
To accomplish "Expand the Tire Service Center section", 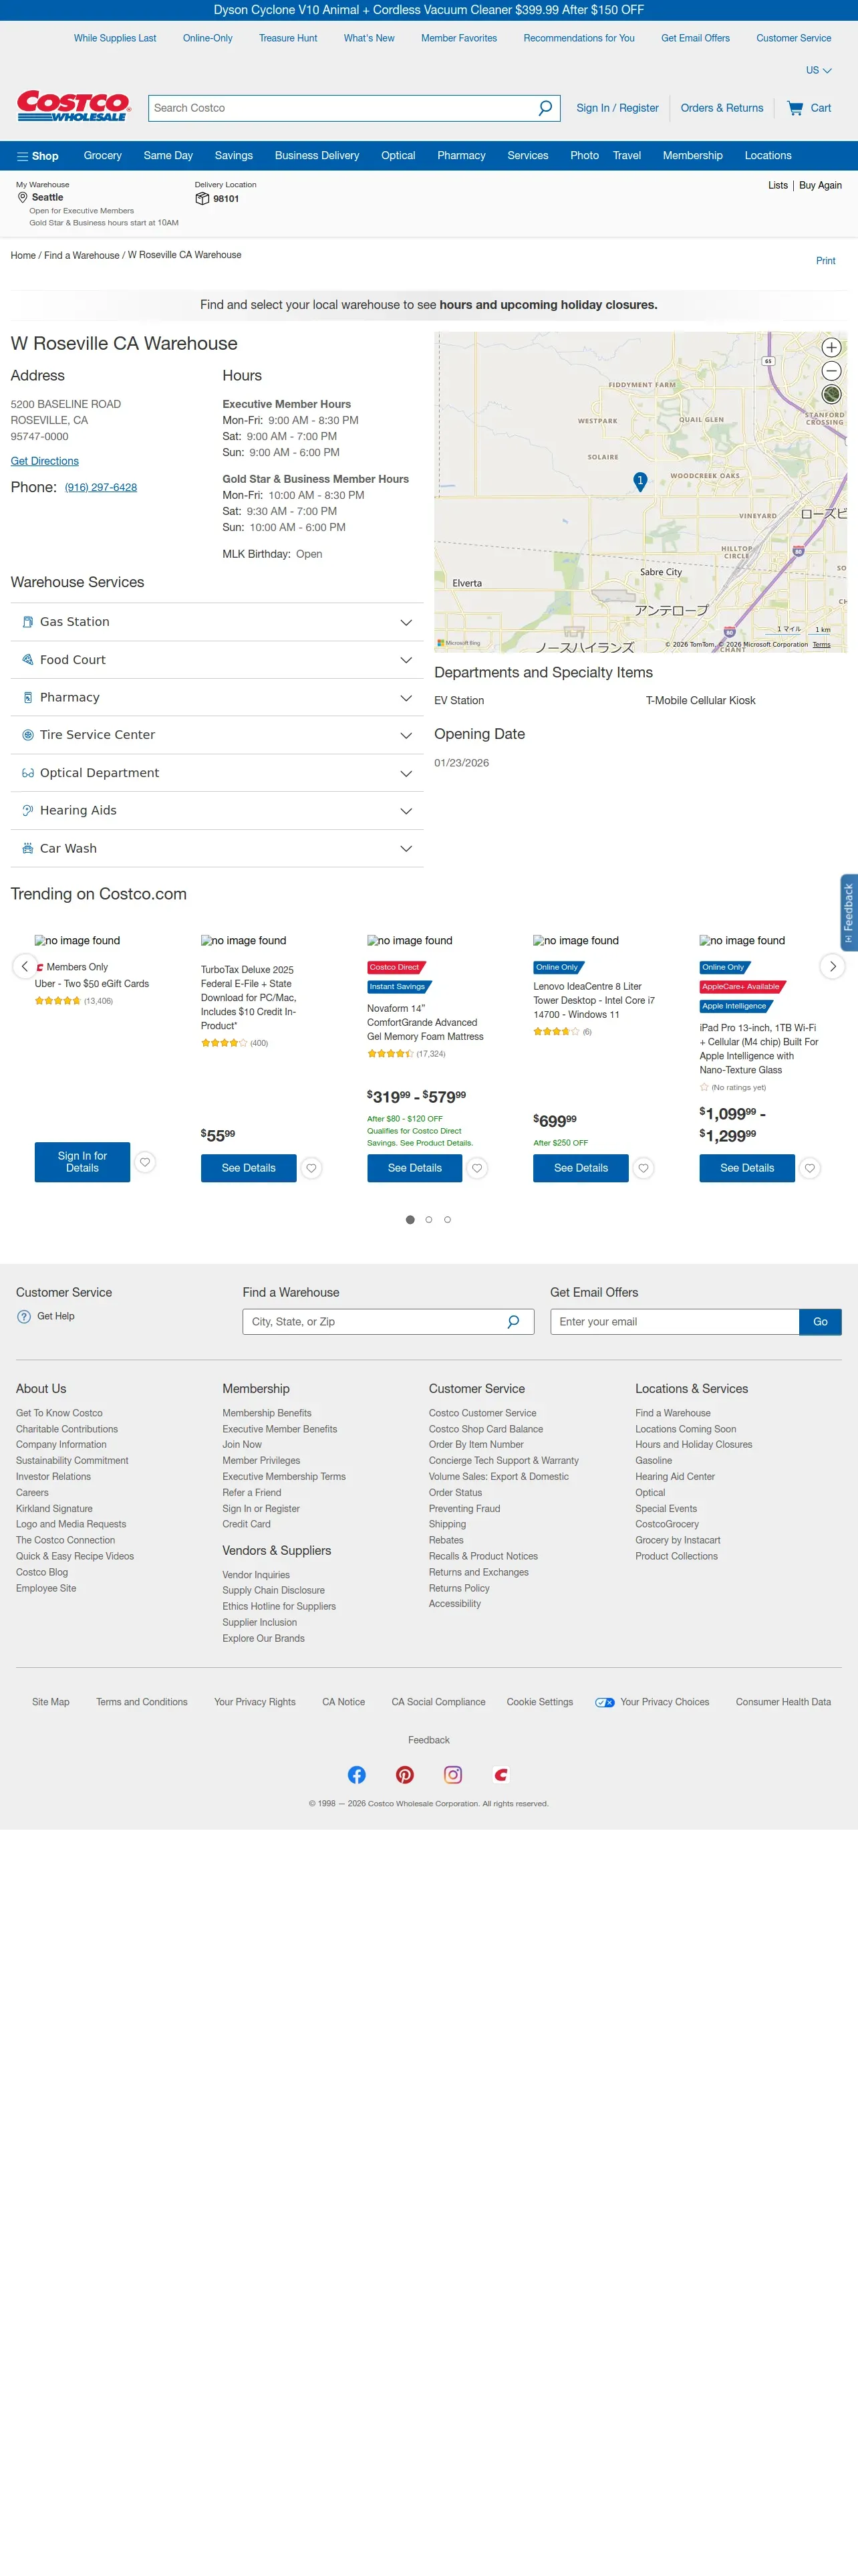I will point(217,735).
